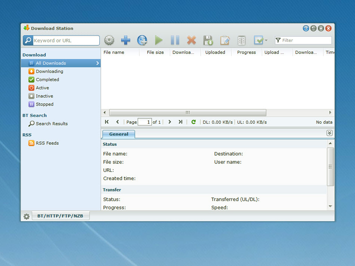Show Stopped tasks
355x266 pixels.
pos(45,104)
